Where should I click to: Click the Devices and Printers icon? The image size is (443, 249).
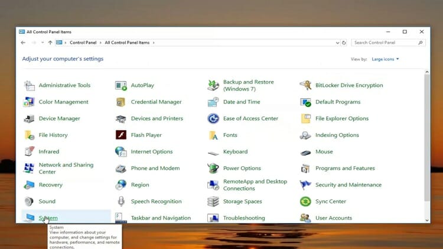[121, 118]
